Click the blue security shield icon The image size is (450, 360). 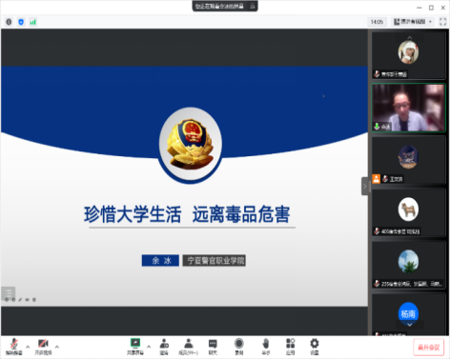point(21,22)
